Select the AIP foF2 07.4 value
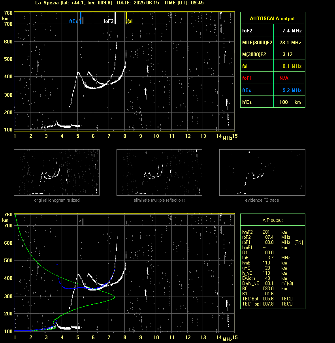This screenshot has width=335, height=343. [x=269, y=237]
